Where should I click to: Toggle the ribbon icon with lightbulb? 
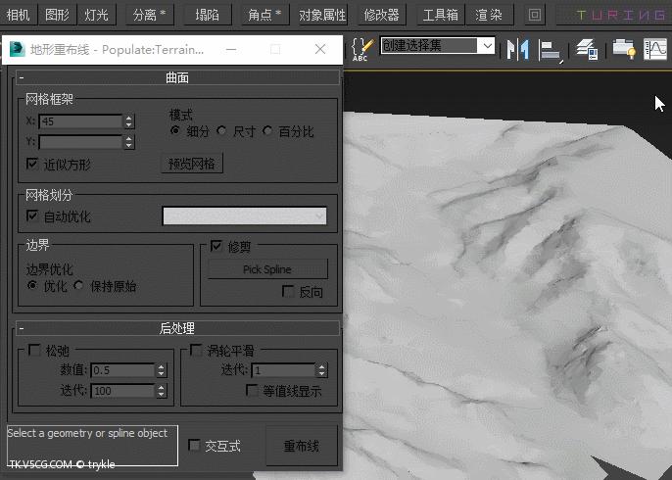pyautogui.click(x=624, y=49)
